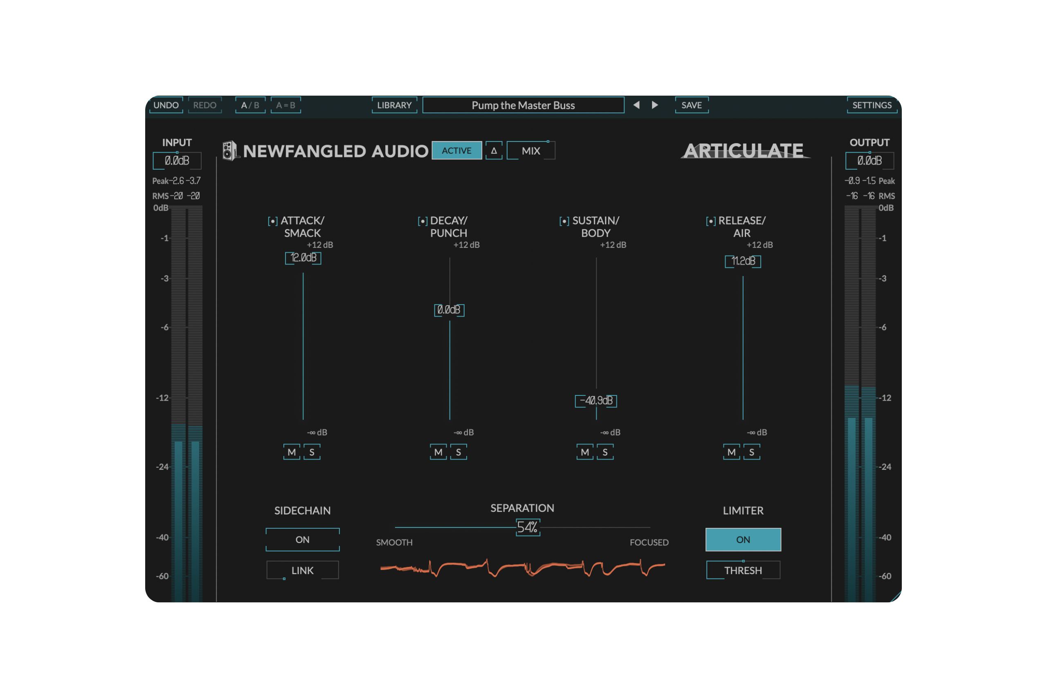The height and width of the screenshot is (698, 1047).
Task: Solo the Decay/Punch band
Action: click(458, 452)
